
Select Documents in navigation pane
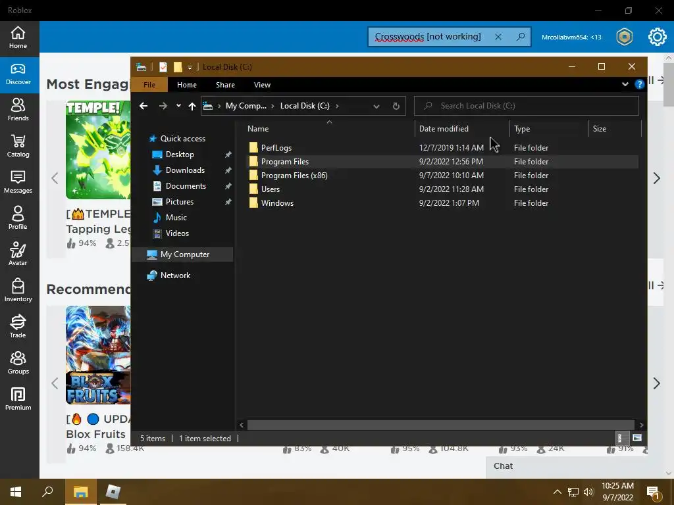[186, 186]
